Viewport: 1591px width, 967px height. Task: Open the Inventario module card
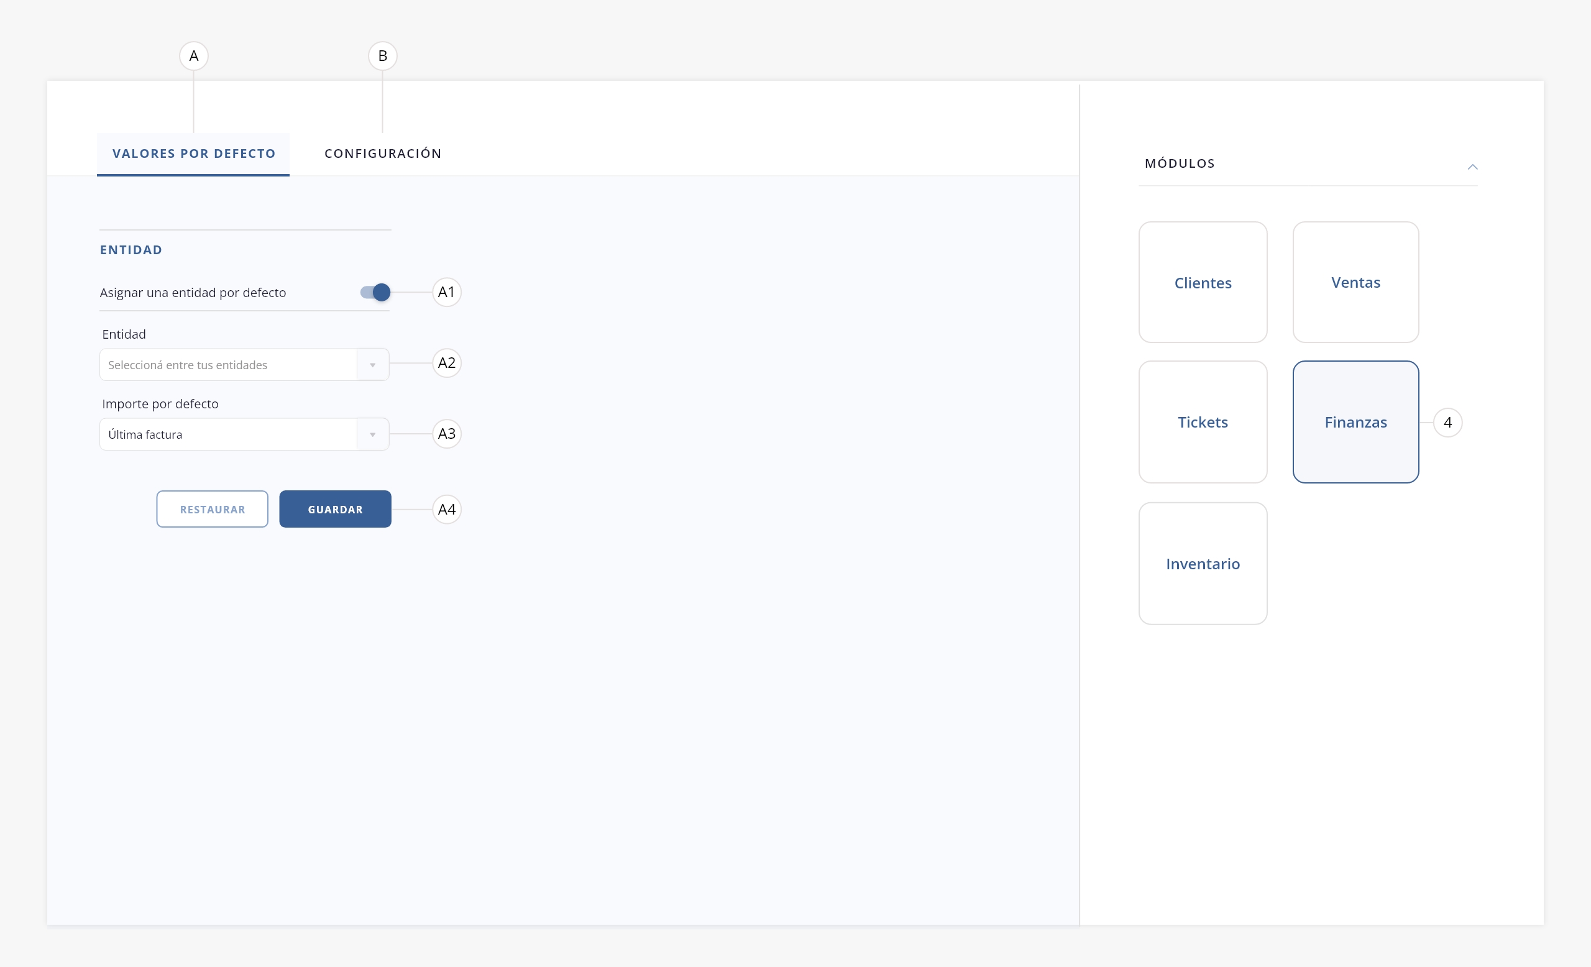coord(1203,564)
